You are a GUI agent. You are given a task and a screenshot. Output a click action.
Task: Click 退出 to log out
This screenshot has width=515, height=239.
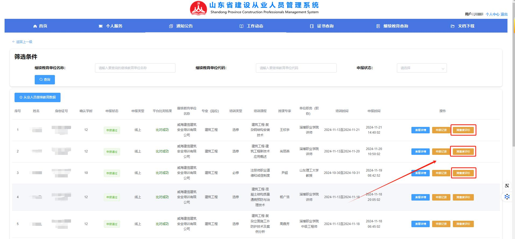tap(504, 14)
